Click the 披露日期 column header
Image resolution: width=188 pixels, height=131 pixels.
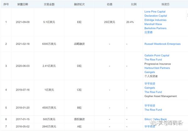coord(23,4)
